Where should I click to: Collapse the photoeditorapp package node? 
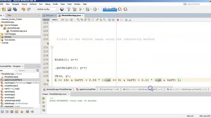click(x=2, y=28)
